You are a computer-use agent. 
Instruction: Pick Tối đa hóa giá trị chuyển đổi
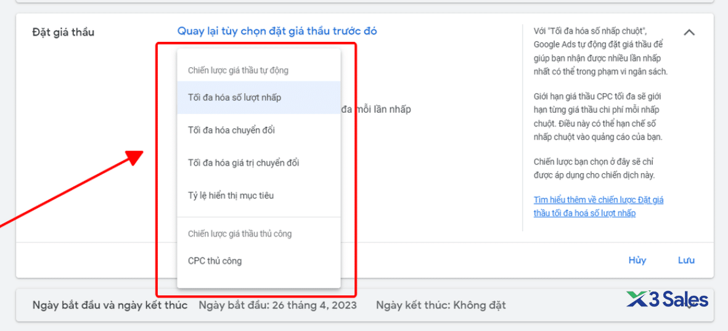coord(259,163)
